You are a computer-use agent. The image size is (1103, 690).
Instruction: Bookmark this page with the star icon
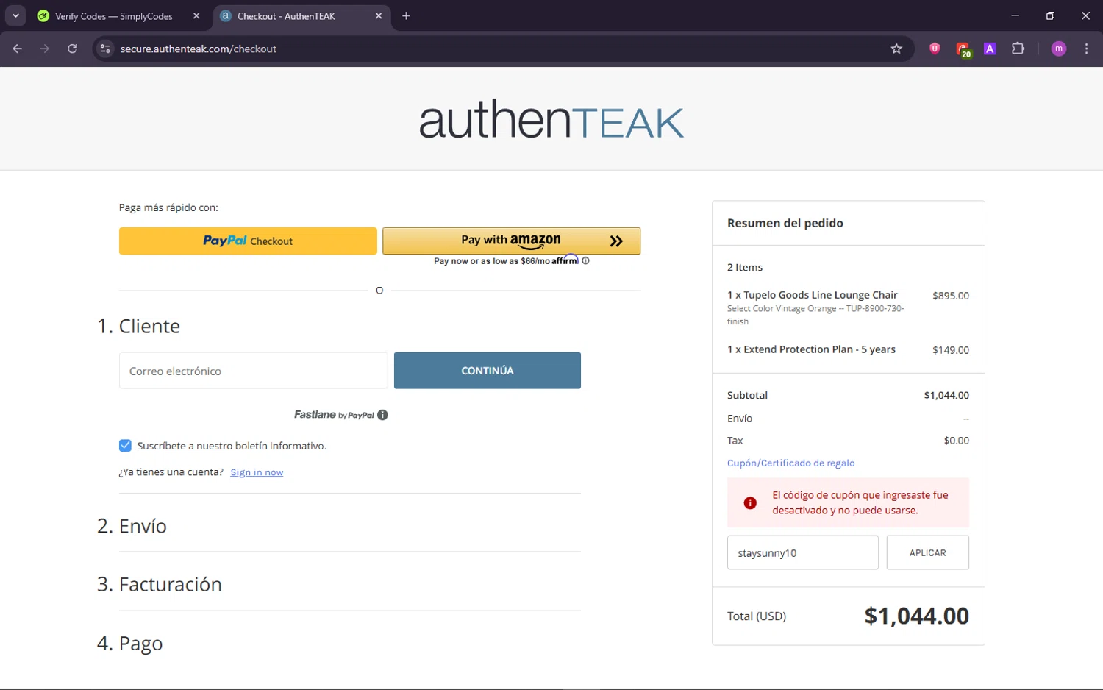(x=896, y=49)
